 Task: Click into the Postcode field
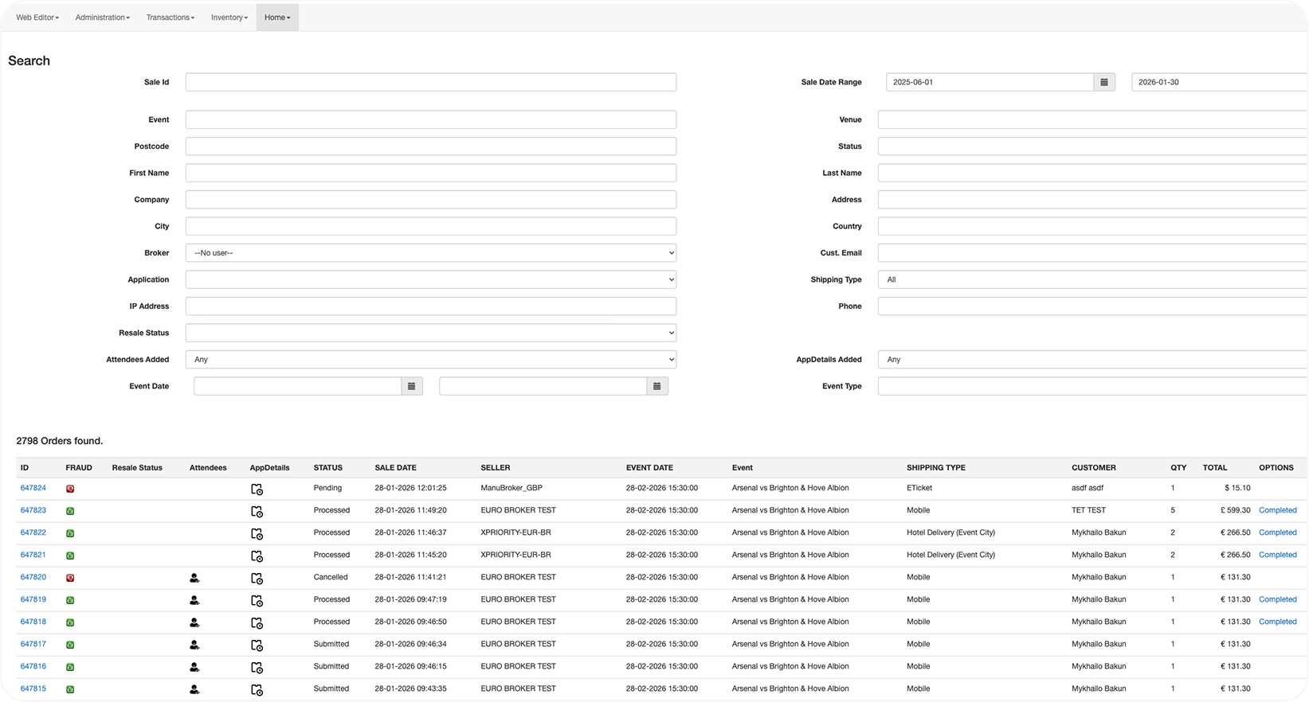coord(431,146)
